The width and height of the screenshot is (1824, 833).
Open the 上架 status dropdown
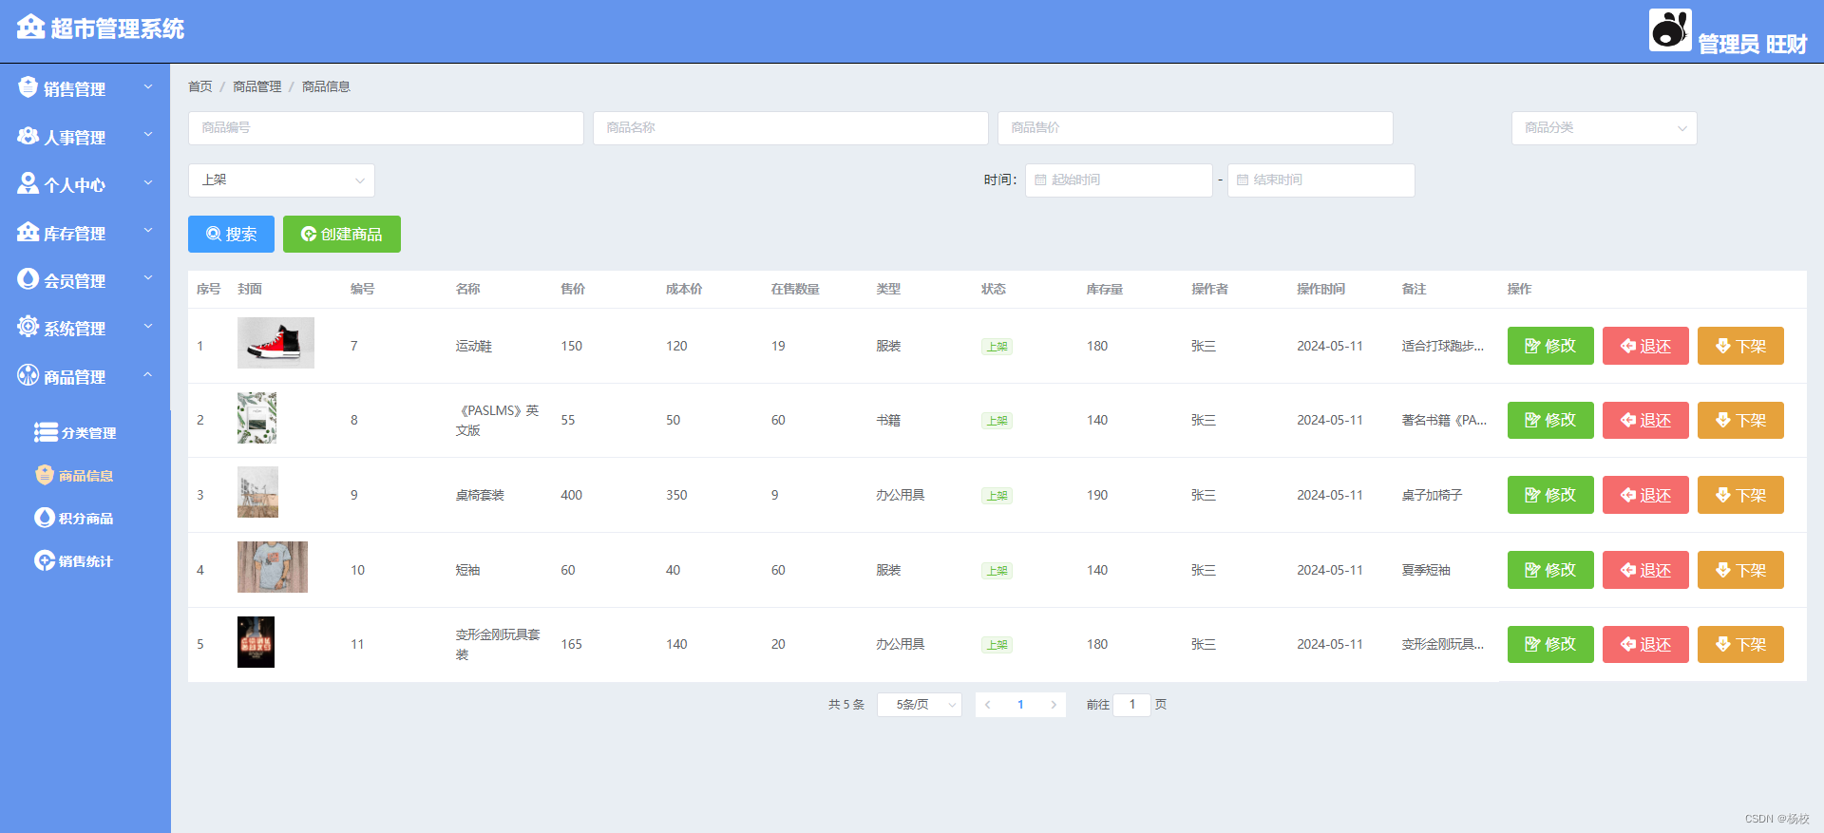click(281, 180)
